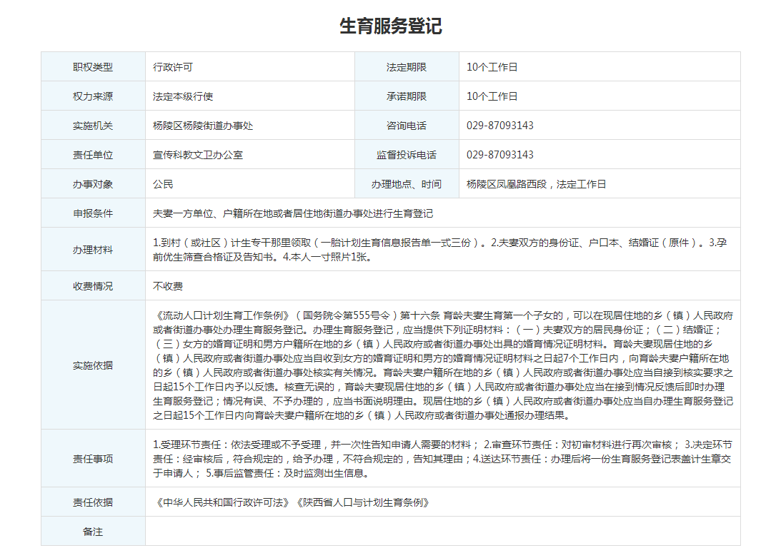The width and height of the screenshot is (781, 558).
Task: Click the 职权类型 row label
Action: click(93, 67)
